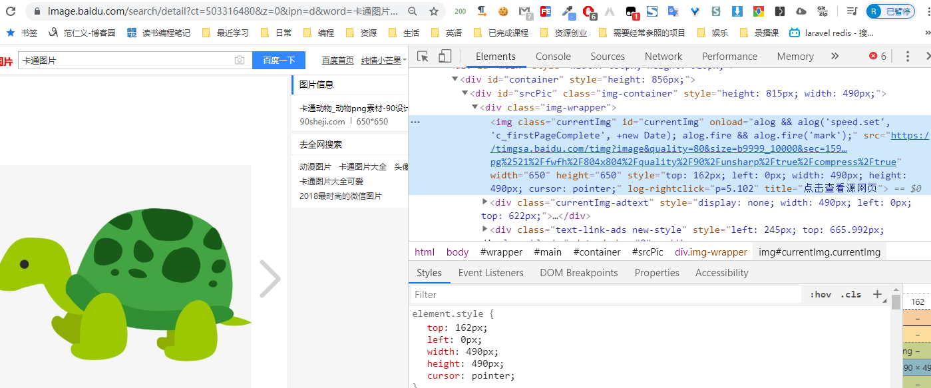
Task: Show more DevTools tabs chevron
Action: click(x=835, y=57)
